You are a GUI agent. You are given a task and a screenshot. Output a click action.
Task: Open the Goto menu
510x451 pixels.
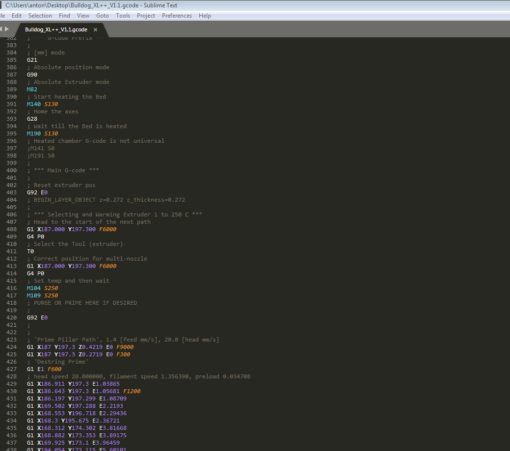click(103, 16)
